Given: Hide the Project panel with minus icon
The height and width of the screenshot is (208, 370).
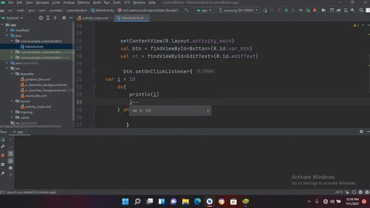Looking at the screenshot, I should (x=71, y=18).
